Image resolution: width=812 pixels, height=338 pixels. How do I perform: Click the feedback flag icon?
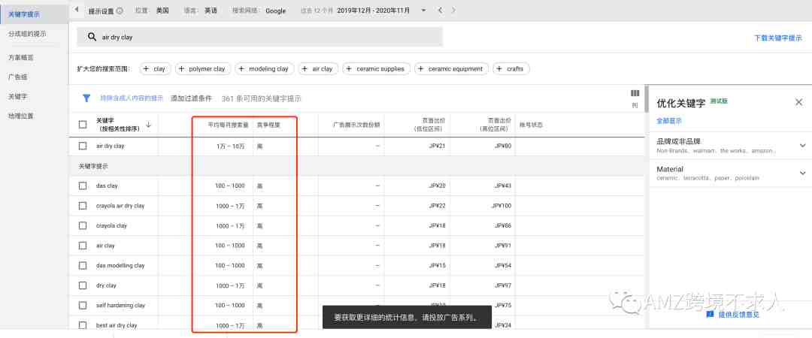[710, 314]
